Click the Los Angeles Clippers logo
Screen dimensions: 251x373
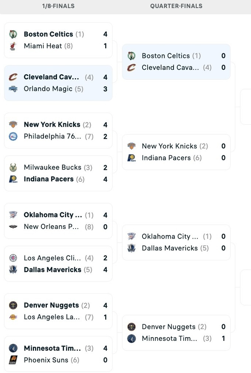[13, 258]
